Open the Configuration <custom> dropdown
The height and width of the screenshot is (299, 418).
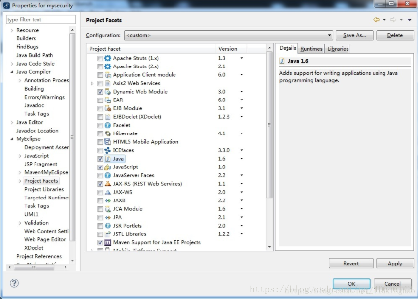229,35
